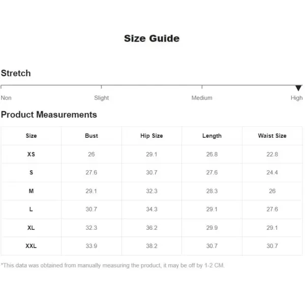Click the S waist size value 24.4
This screenshot has height=305, width=305.
click(272, 172)
